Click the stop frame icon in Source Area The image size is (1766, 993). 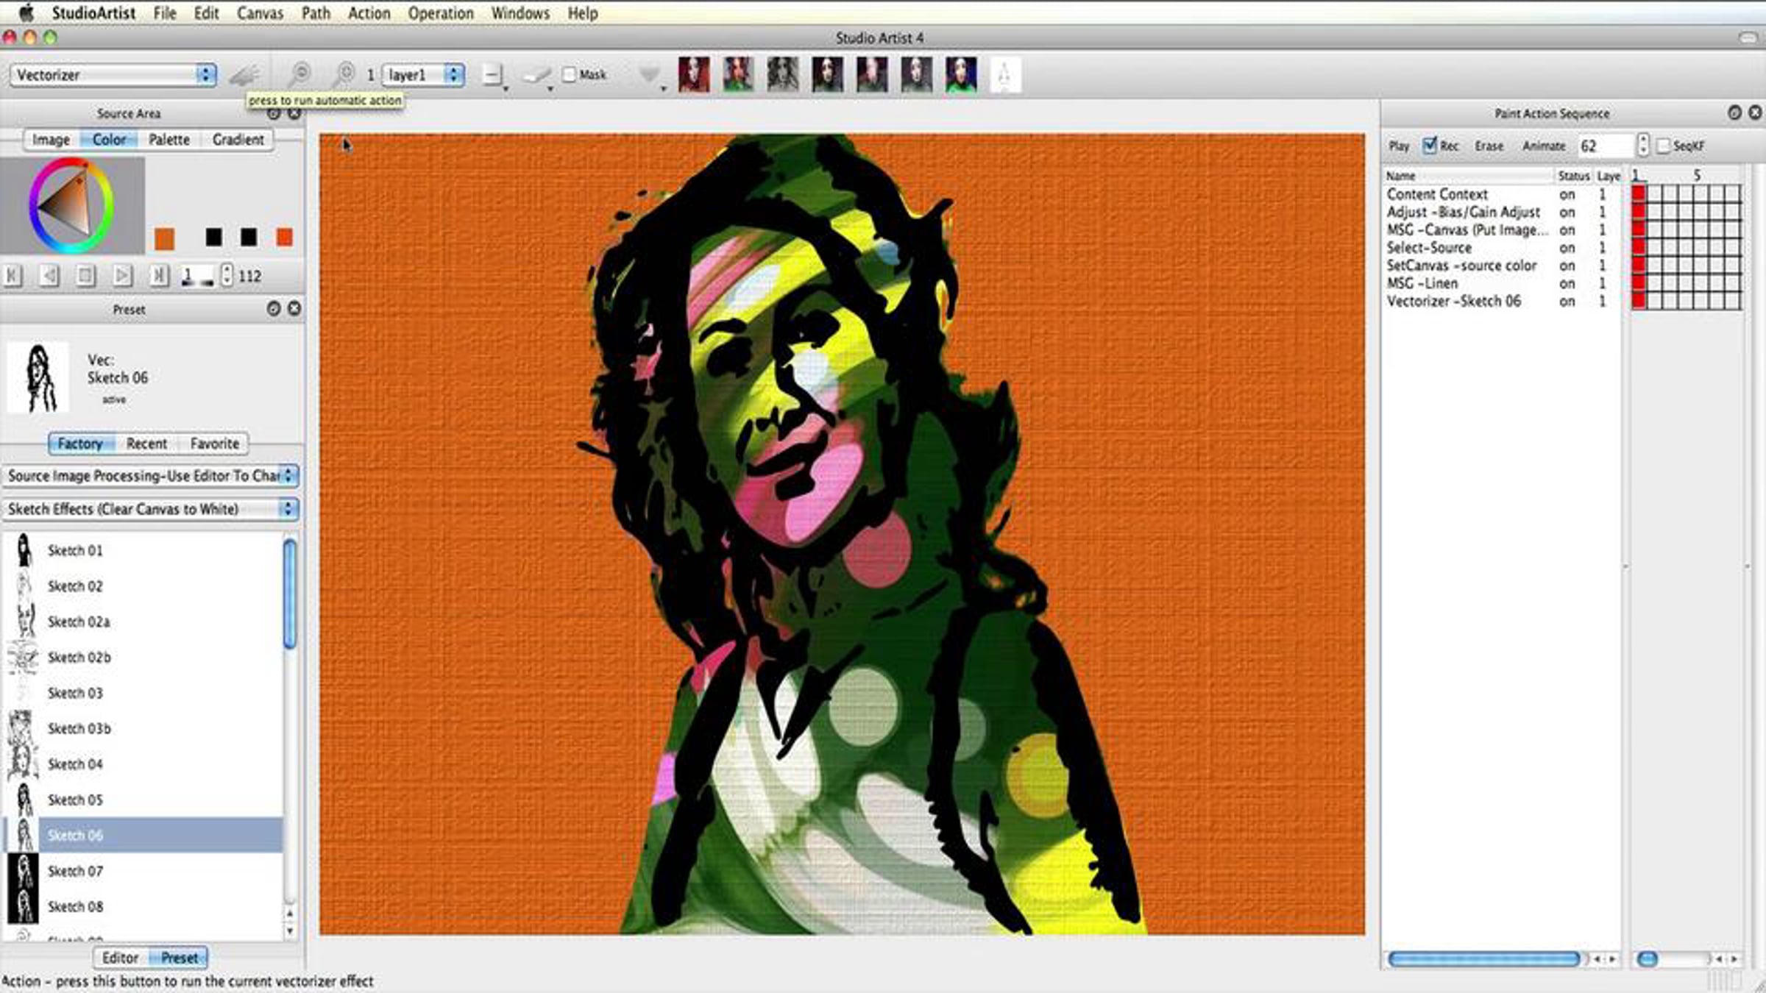(85, 276)
